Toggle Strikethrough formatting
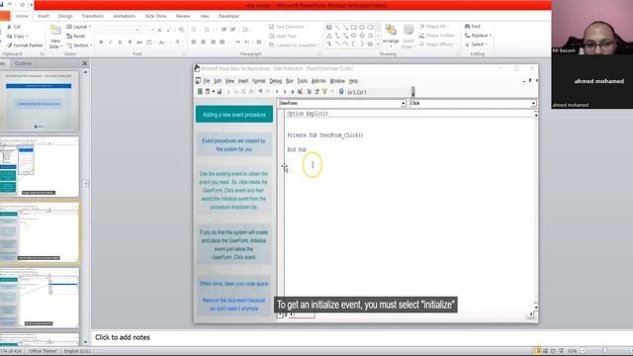Viewport: 633px width, 356px height. tap(139, 42)
